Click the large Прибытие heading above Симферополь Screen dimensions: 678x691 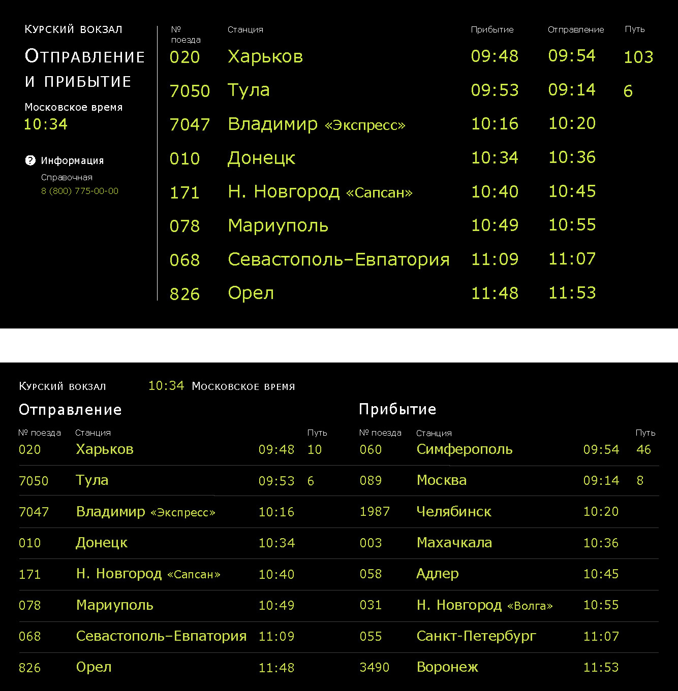[x=397, y=409]
